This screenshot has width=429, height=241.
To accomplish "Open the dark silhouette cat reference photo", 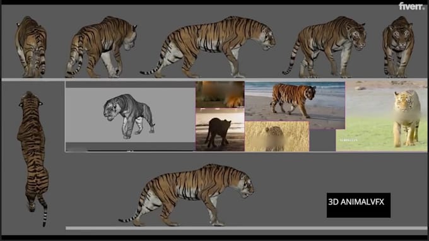I will pos(220,130).
